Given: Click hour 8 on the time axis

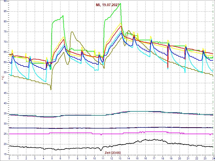Looking at the screenshot, I should [x=77, y=158].
